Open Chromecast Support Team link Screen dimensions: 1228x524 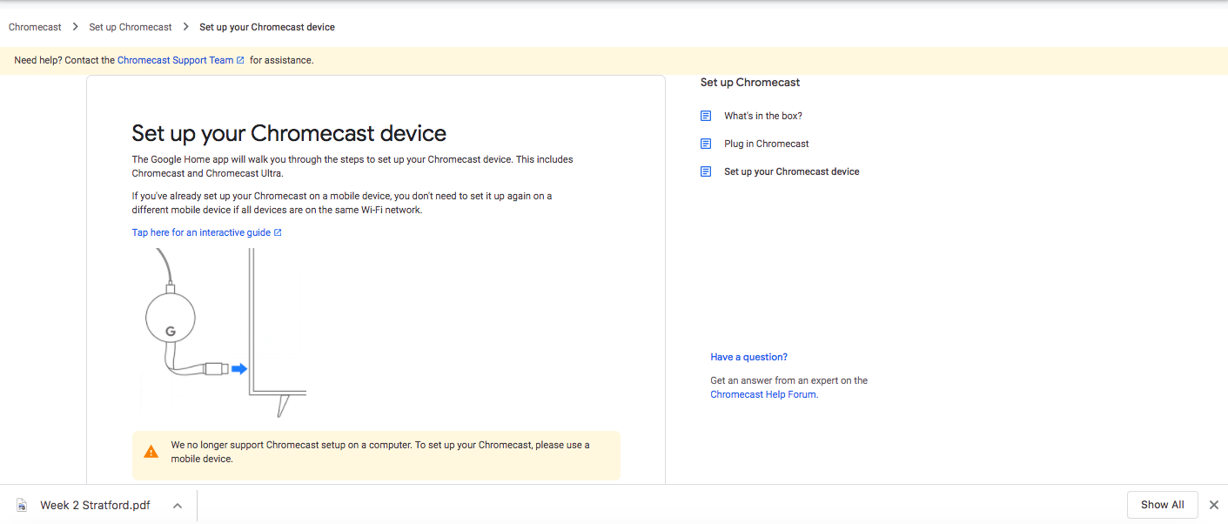[x=175, y=60]
